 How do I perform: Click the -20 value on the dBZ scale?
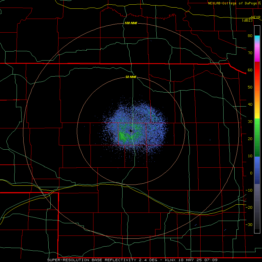(249, 207)
